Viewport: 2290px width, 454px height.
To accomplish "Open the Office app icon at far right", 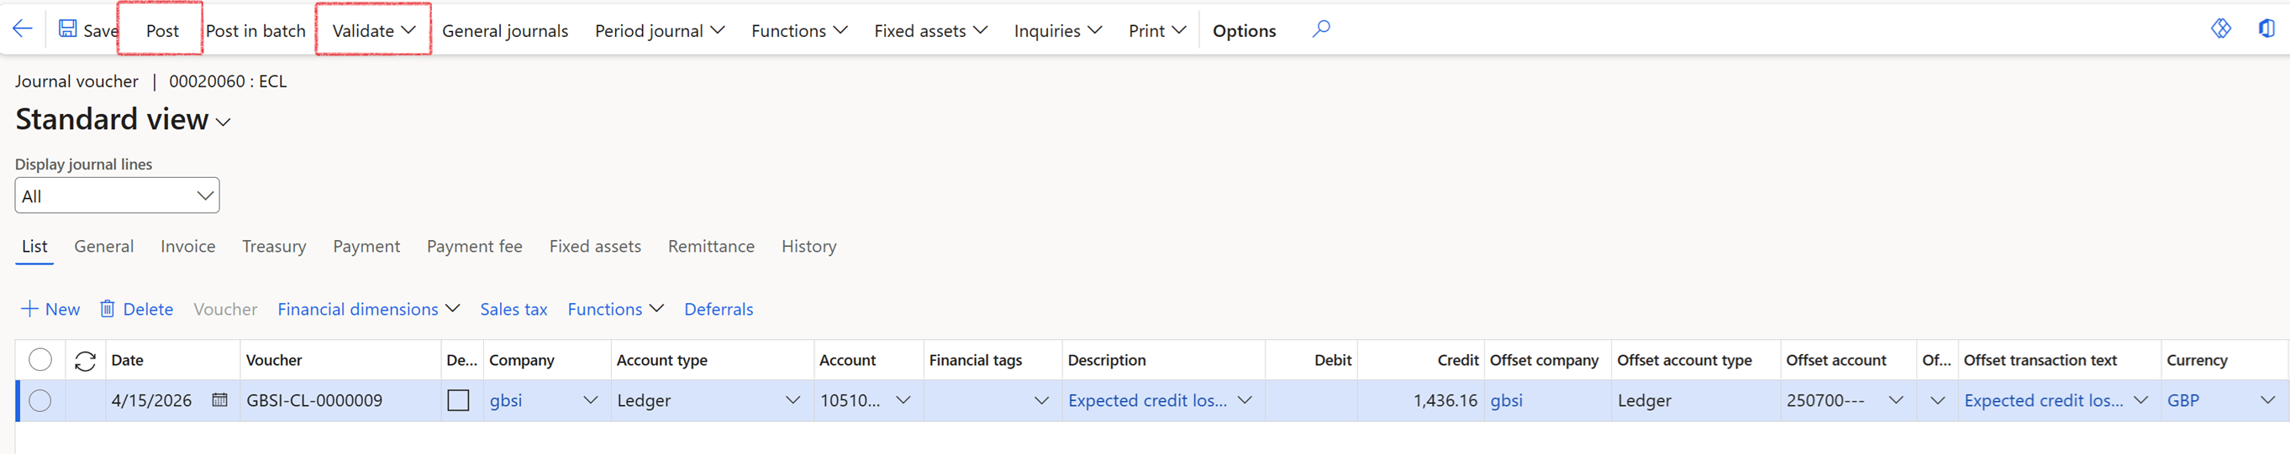I will (2266, 29).
